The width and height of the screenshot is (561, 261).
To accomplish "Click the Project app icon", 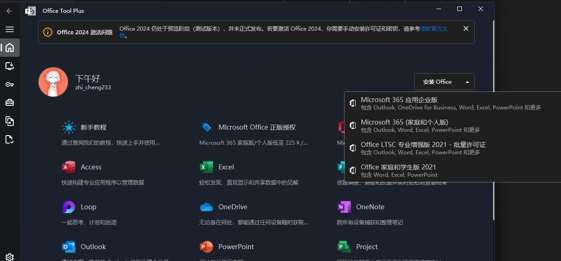I will (344, 247).
